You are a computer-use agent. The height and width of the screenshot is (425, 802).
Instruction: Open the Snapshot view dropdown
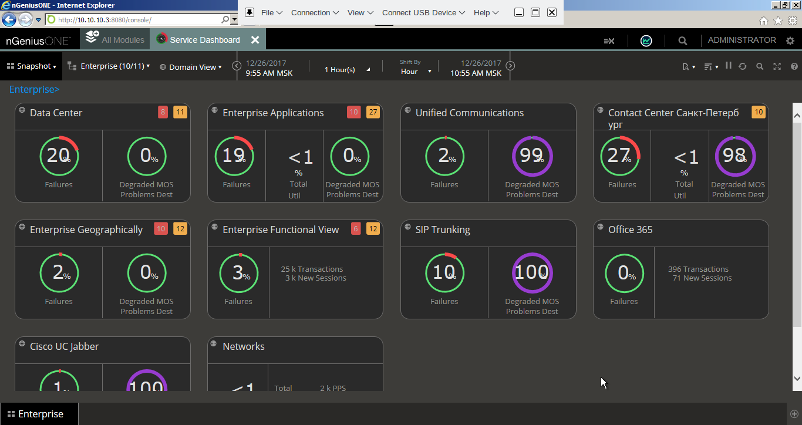tap(32, 66)
